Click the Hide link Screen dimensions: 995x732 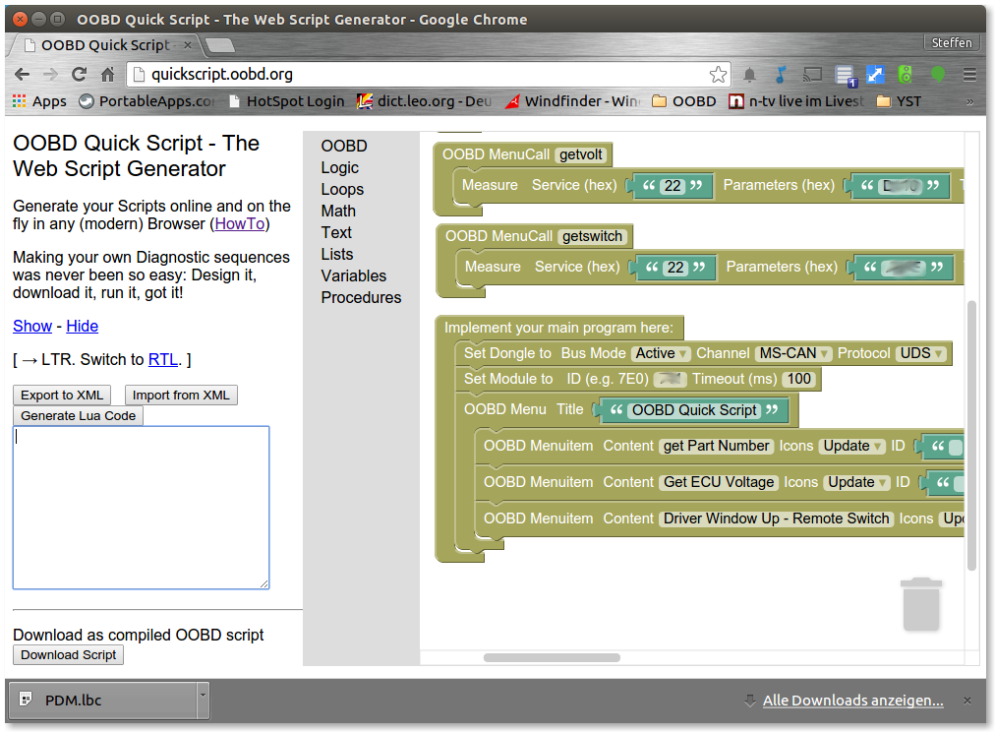[83, 327]
